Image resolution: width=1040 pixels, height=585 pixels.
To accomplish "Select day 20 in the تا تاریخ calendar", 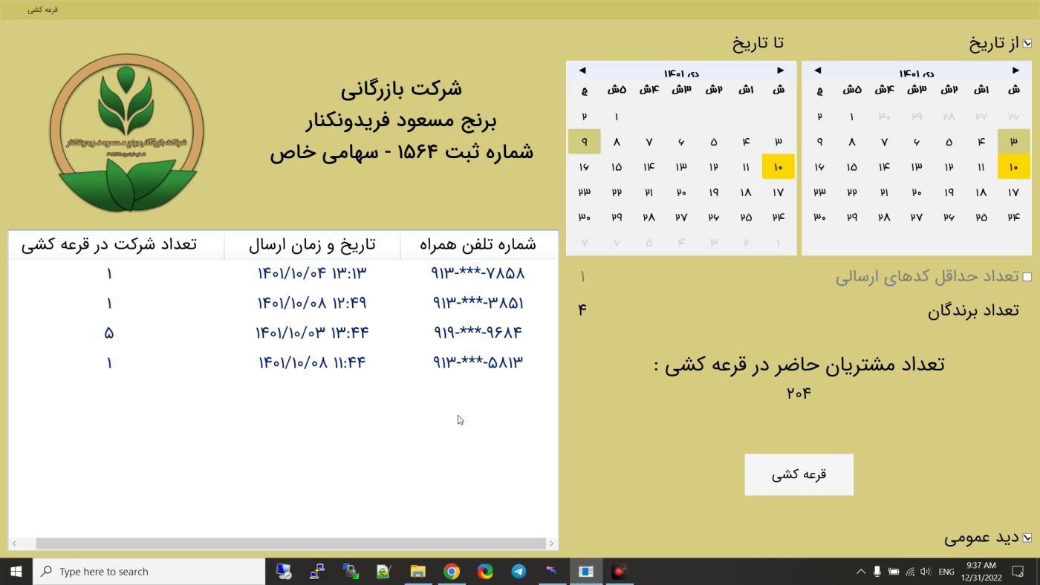I will 681,192.
